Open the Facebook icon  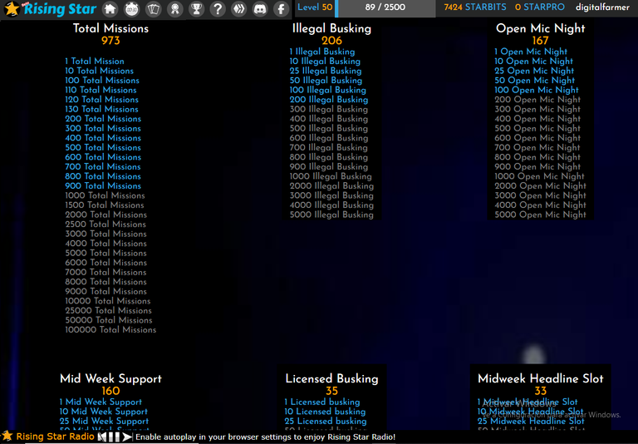281,9
